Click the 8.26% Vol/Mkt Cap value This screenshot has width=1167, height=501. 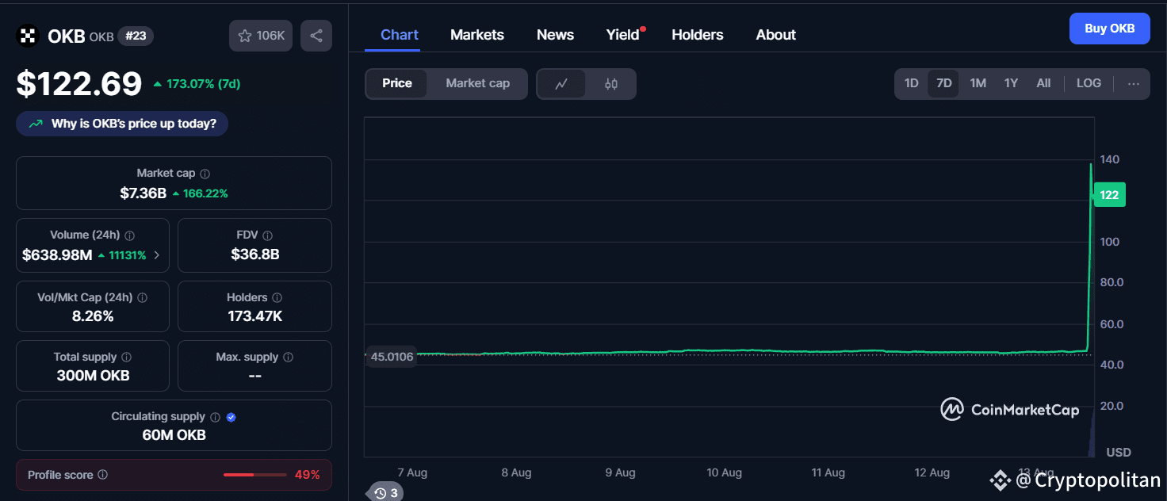[x=93, y=316]
